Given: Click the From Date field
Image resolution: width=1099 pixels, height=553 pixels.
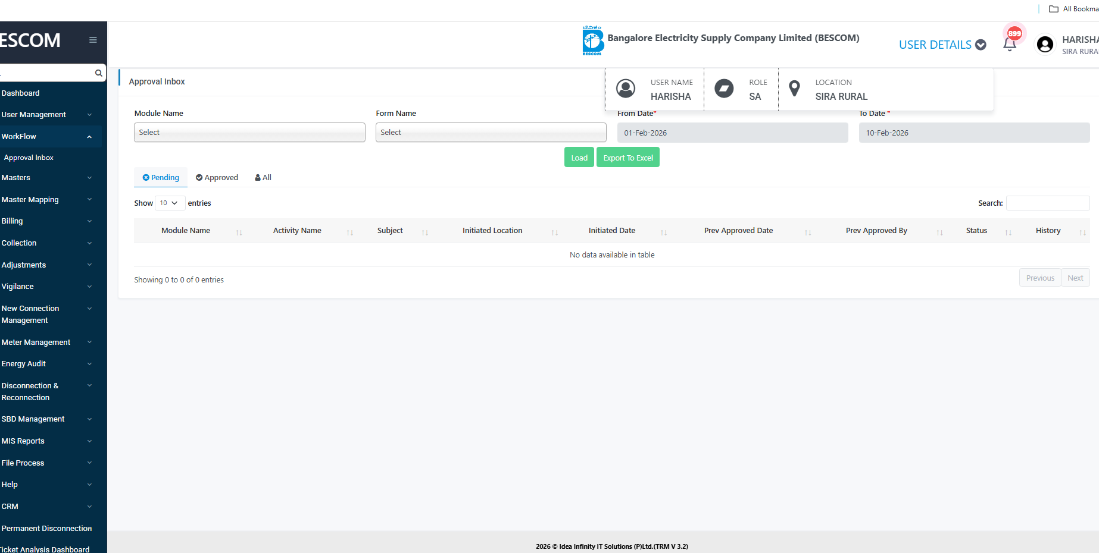Looking at the screenshot, I should (x=733, y=133).
